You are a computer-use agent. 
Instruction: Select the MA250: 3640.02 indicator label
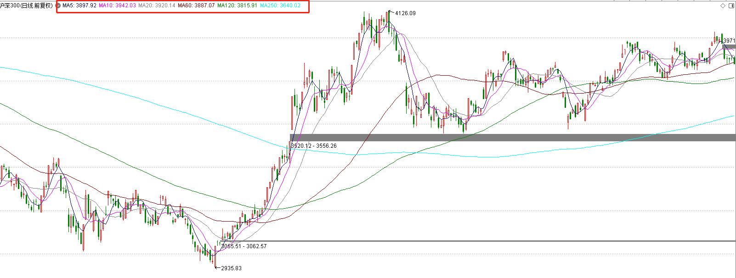(x=280, y=6)
